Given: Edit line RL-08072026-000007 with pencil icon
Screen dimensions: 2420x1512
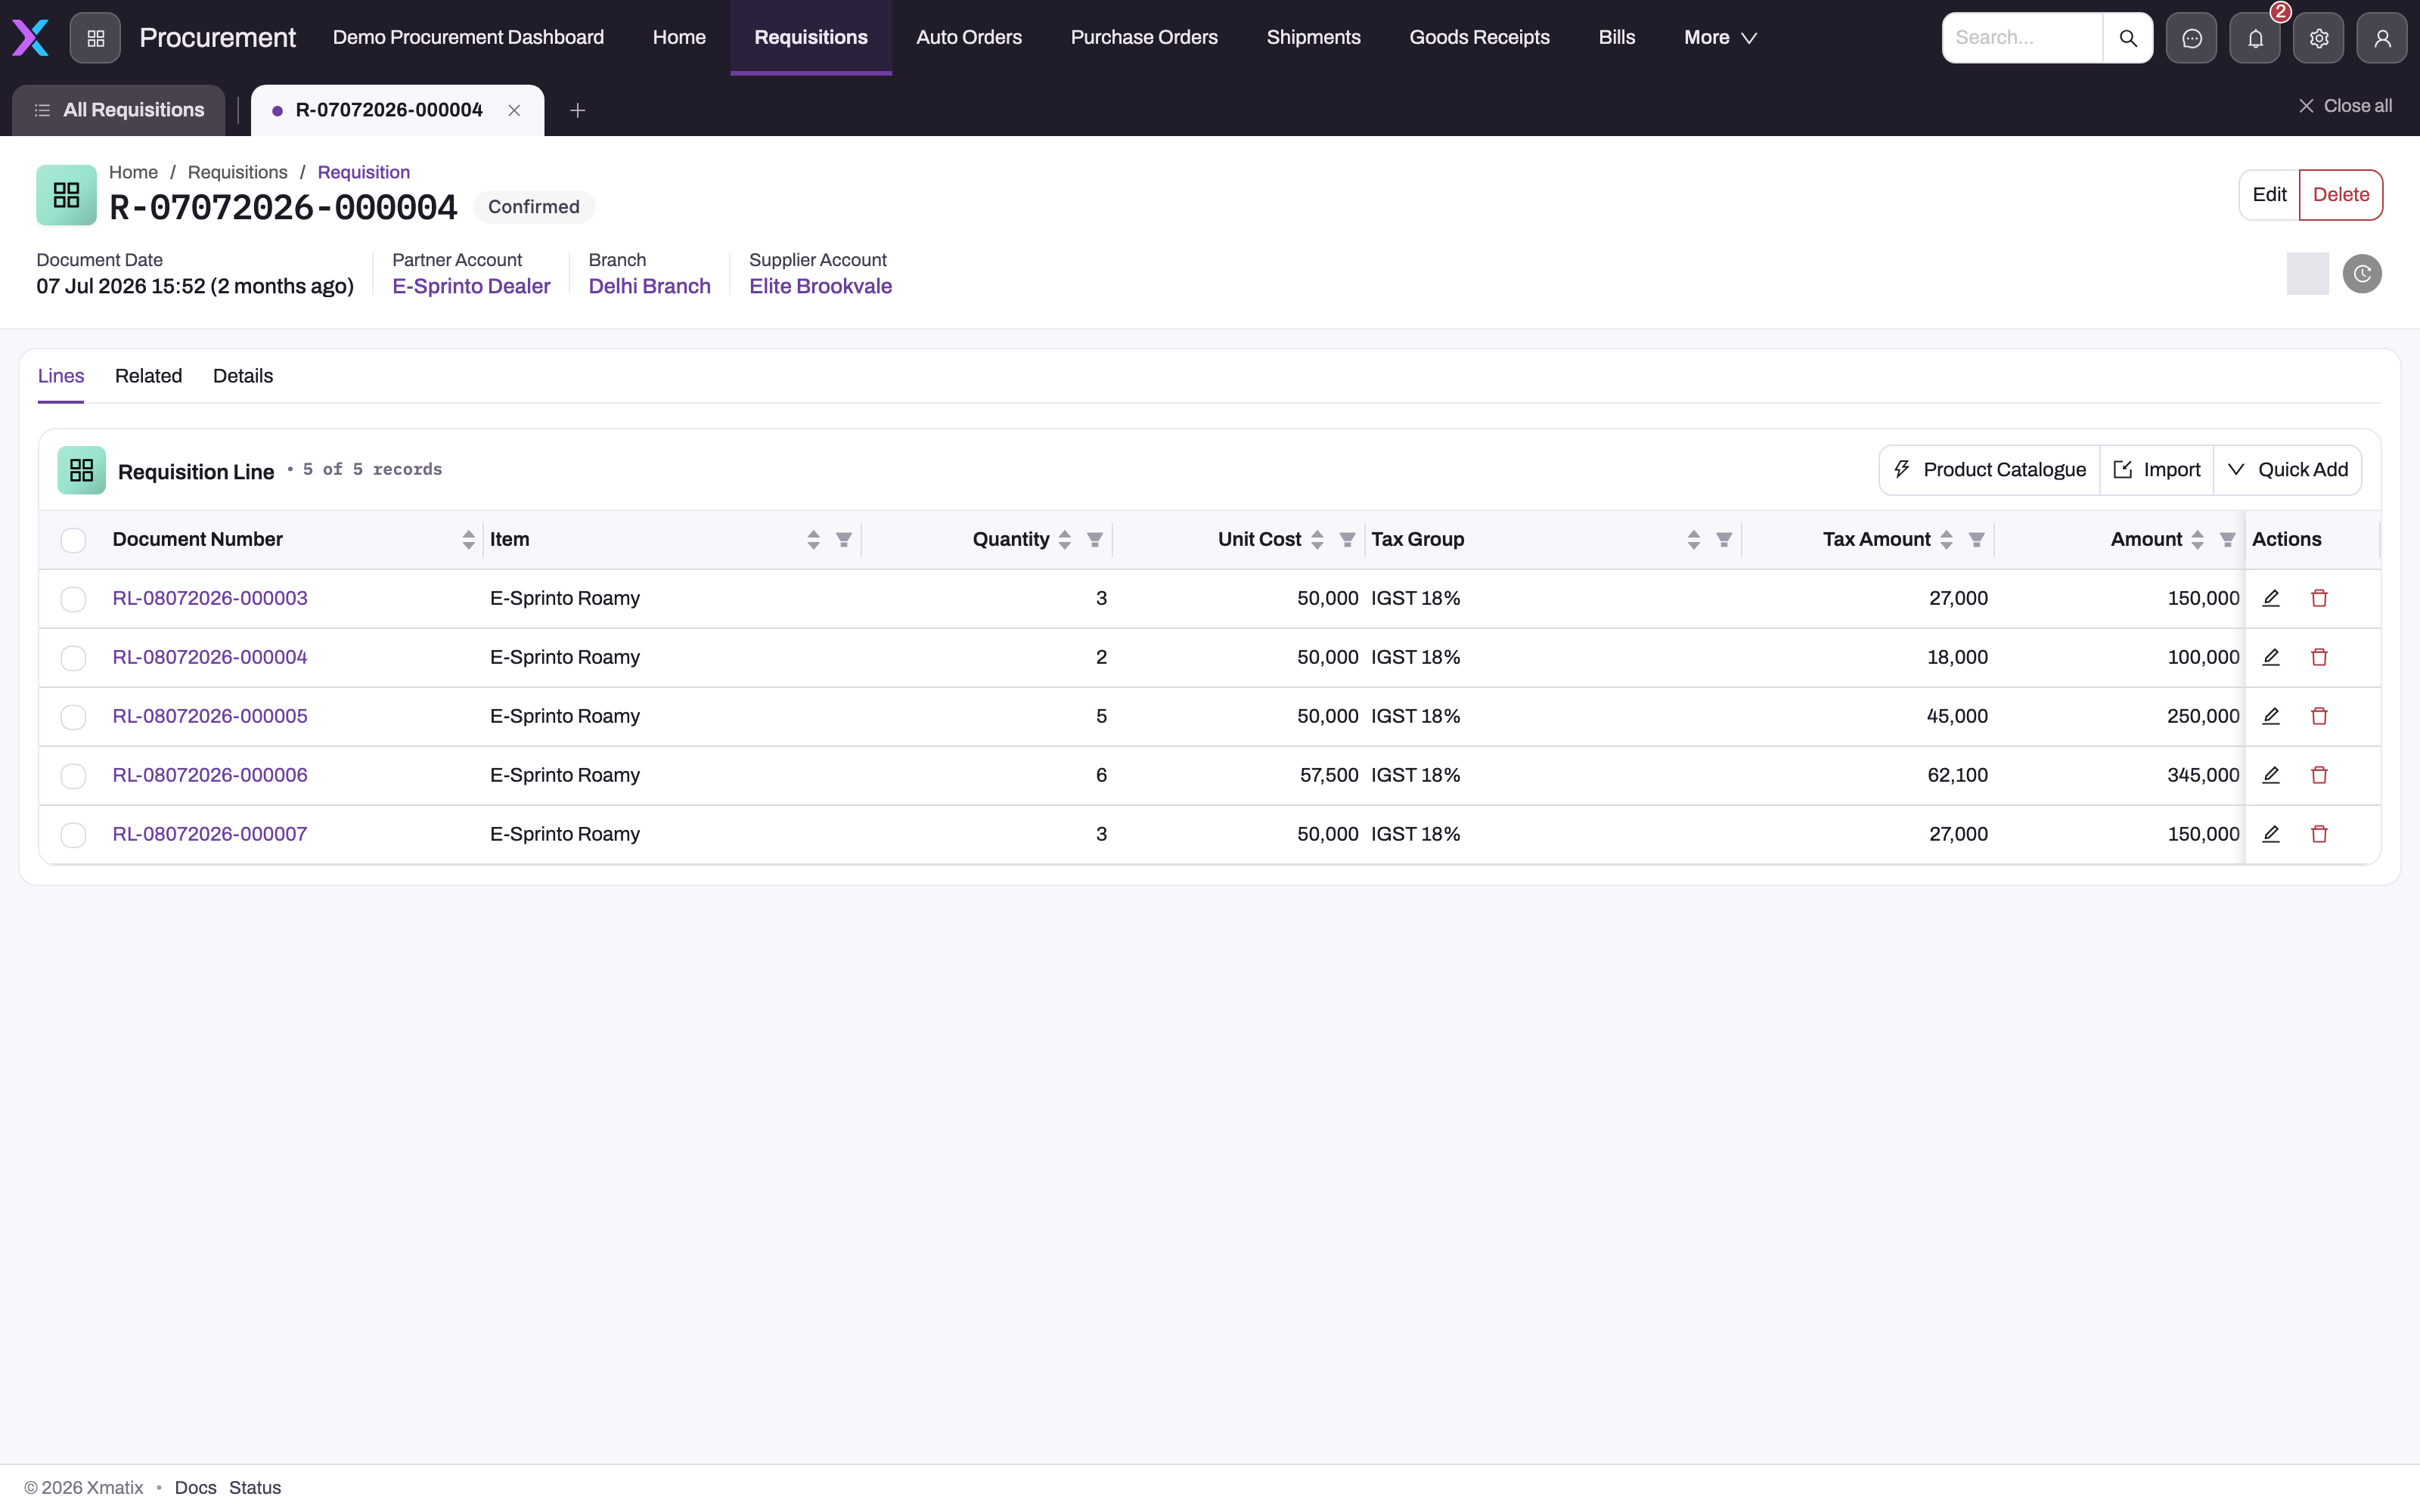Looking at the screenshot, I should tap(2271, 834).
